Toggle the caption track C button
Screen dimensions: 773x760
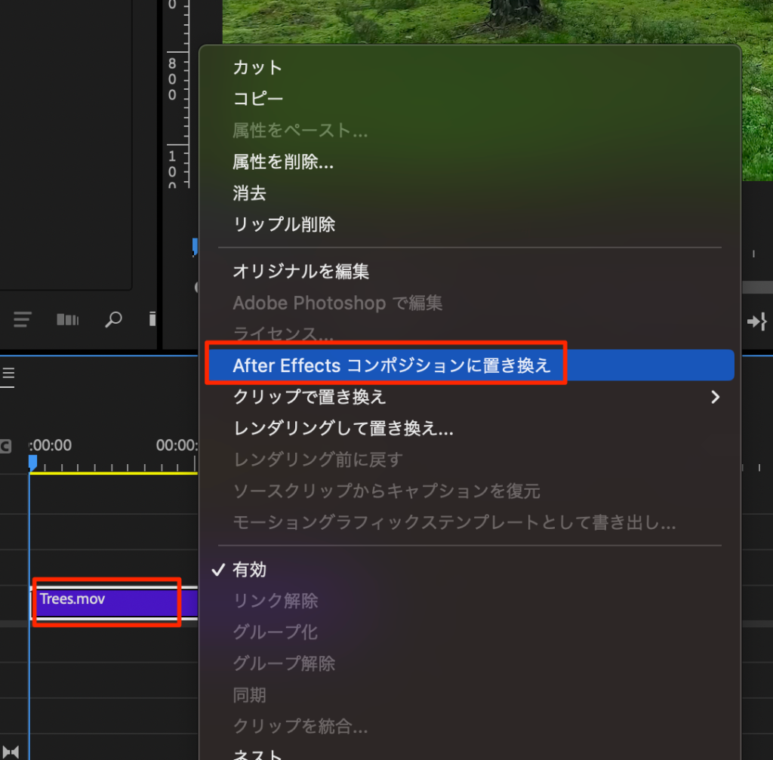click(x=5, y=446)
